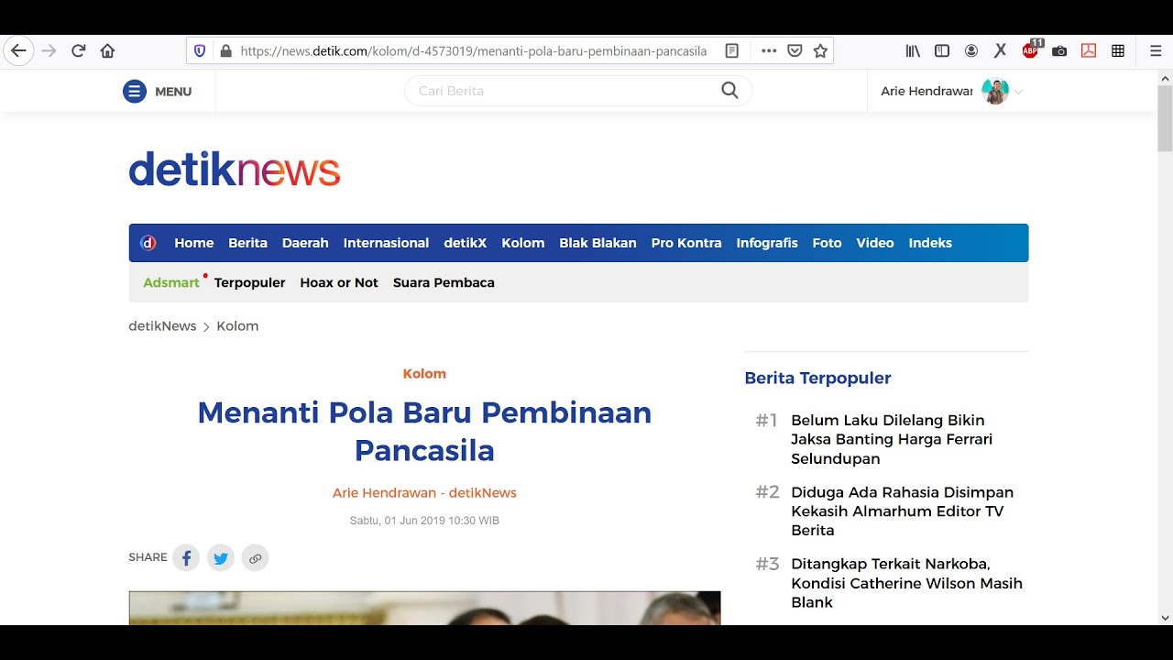The image size is (1173, 660).
Task: Click the X extension icon
Action: click(x=1001, y=51)
